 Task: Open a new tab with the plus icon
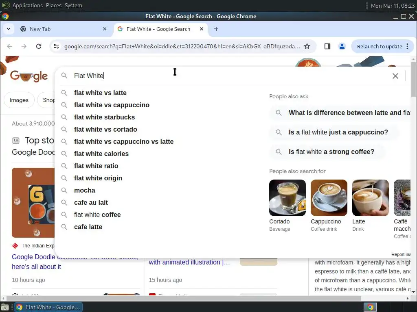click(x=216, y=29)
